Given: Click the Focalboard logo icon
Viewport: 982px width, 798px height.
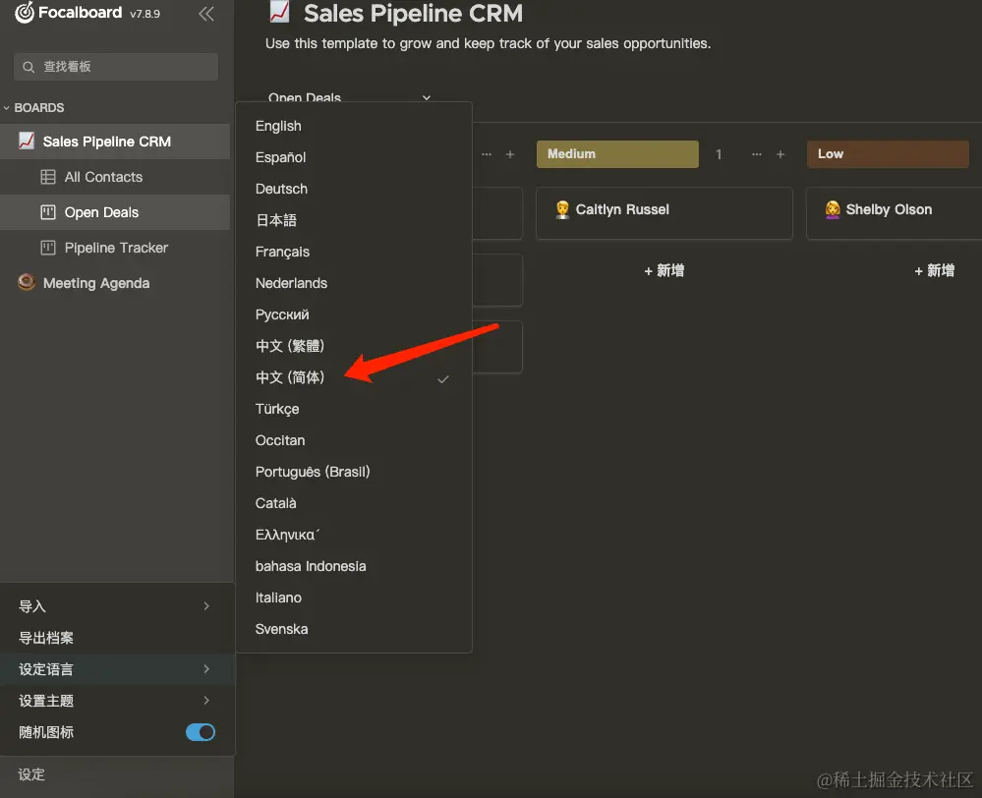Looking at the screenshot, I should coord(25,13).
